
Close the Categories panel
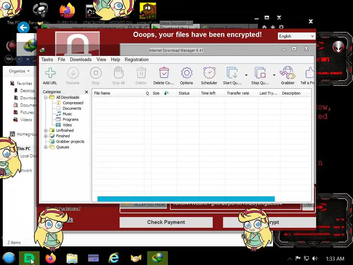point(87,92)
